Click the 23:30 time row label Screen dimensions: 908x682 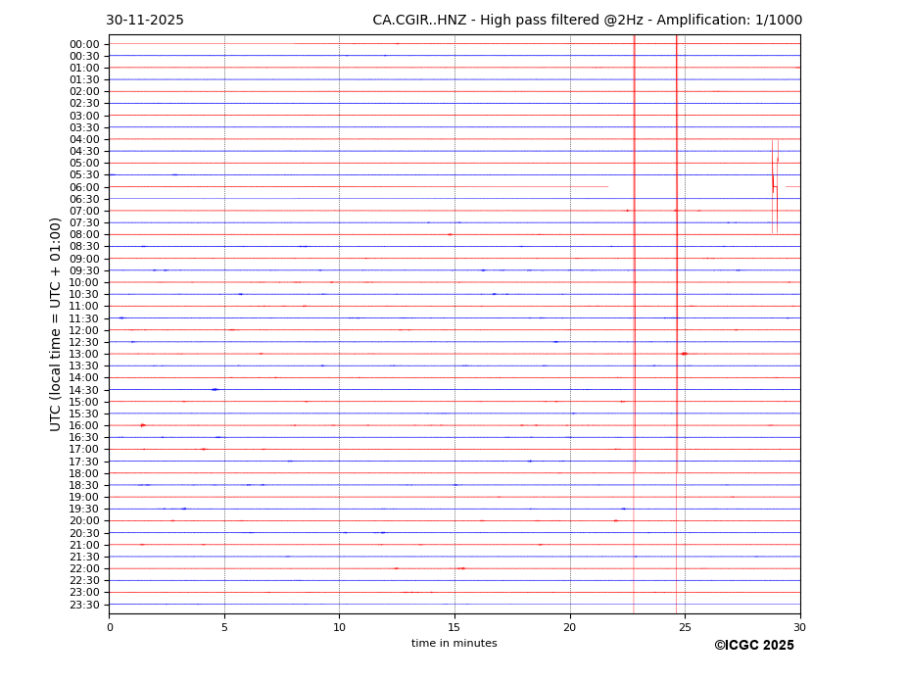(x=84, y=605)
